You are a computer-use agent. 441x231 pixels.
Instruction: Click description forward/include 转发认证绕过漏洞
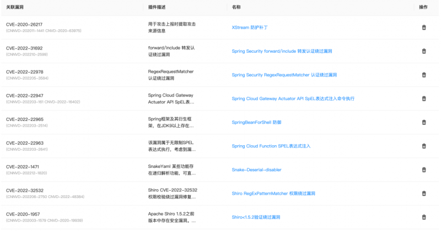[171, 51]
